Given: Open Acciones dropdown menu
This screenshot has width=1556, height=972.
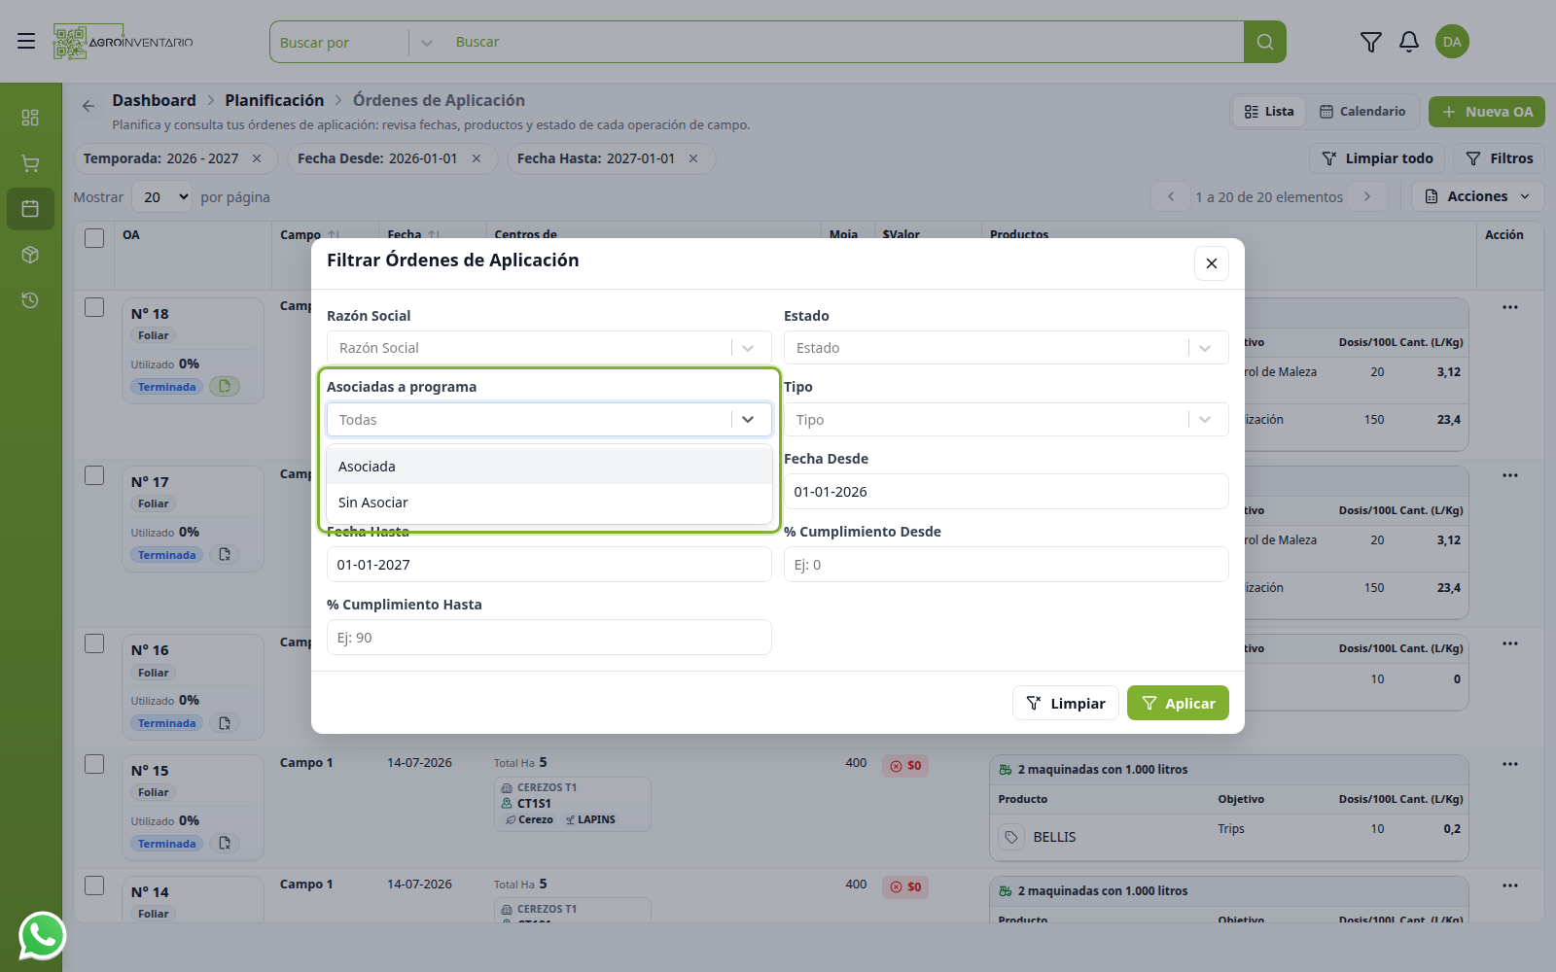Looking at the screenshot, I should [1477, 196].
